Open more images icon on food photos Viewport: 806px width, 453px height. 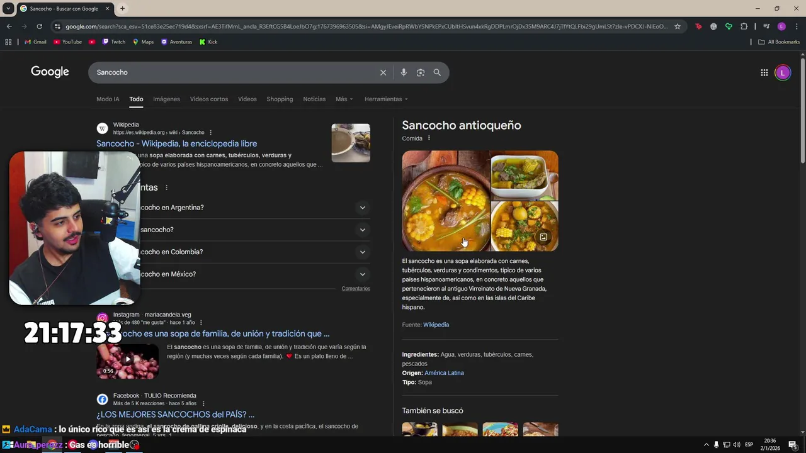tap(543, 237)
